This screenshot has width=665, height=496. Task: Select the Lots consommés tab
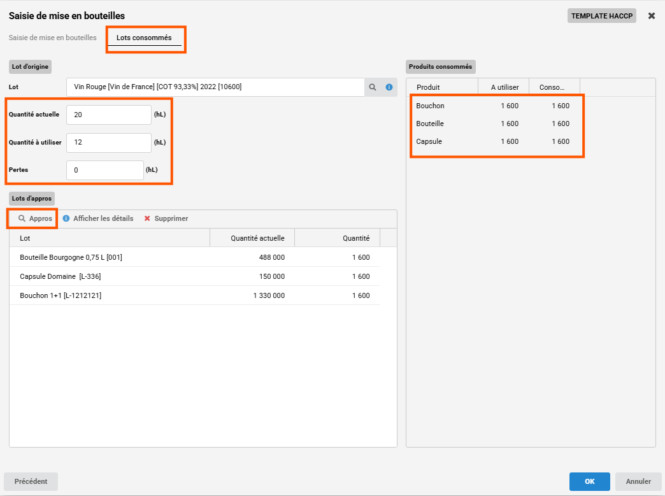coord(144,38)
